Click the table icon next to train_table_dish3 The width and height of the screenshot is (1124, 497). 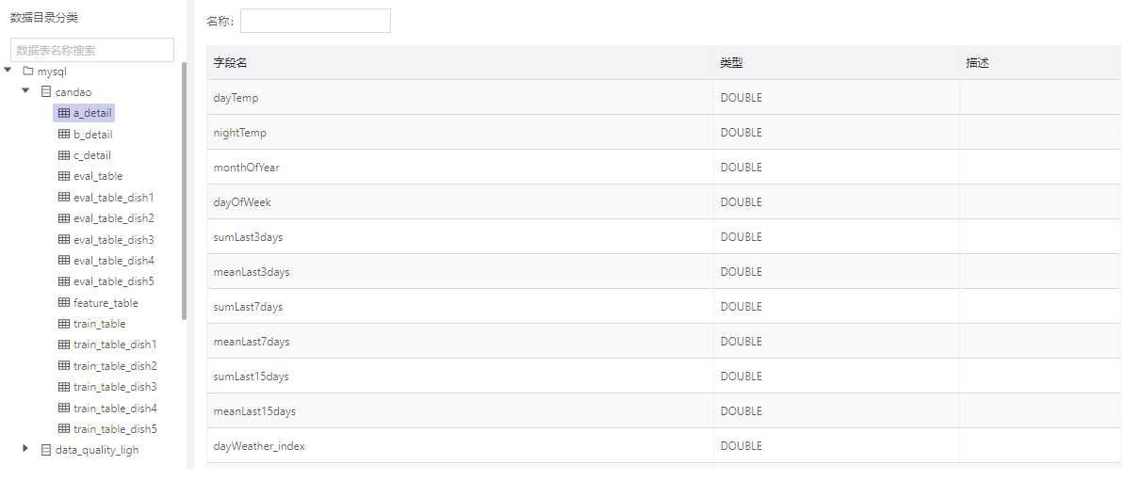(63, 387)
